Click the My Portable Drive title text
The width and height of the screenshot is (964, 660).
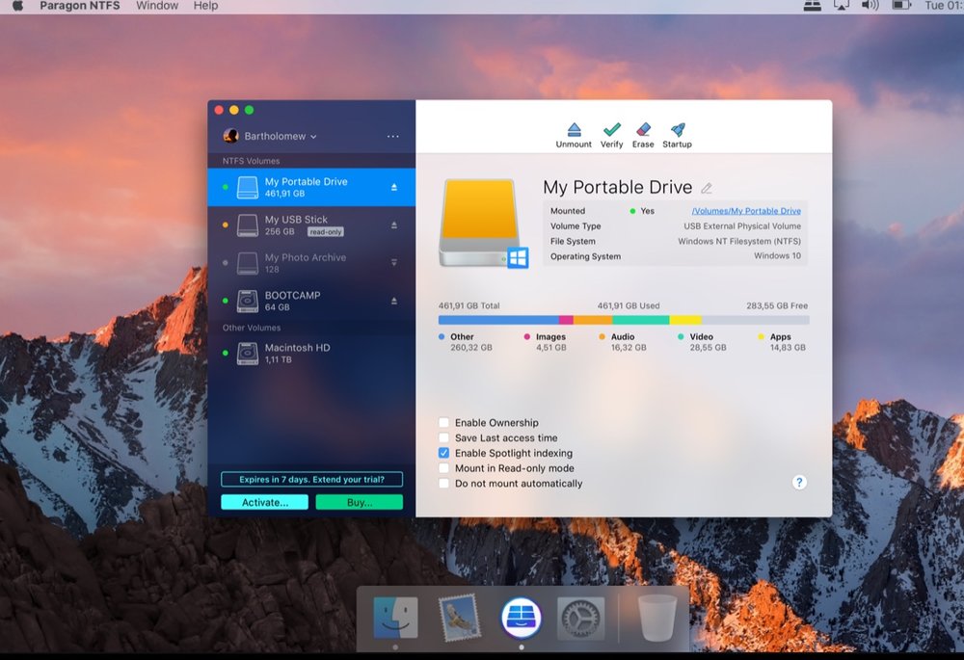[x=617, y=187]
